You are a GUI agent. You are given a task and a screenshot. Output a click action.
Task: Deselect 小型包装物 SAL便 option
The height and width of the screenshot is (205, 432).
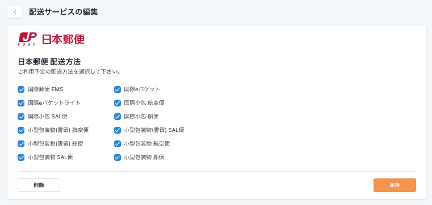point(21,157)
